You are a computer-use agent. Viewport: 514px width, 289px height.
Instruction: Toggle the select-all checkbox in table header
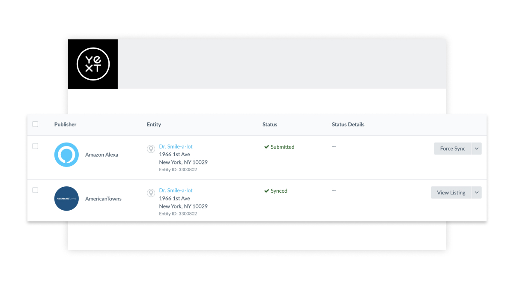click(35, 124)
